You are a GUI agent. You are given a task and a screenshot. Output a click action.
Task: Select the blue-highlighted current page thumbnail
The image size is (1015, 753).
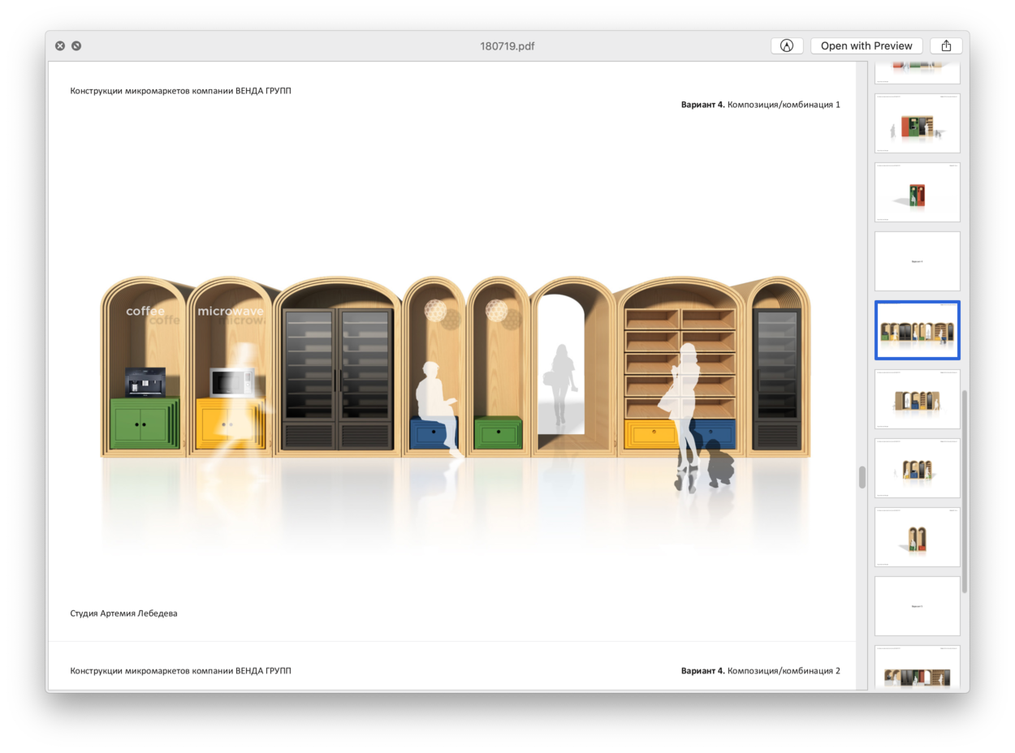(x=917, y=330)
